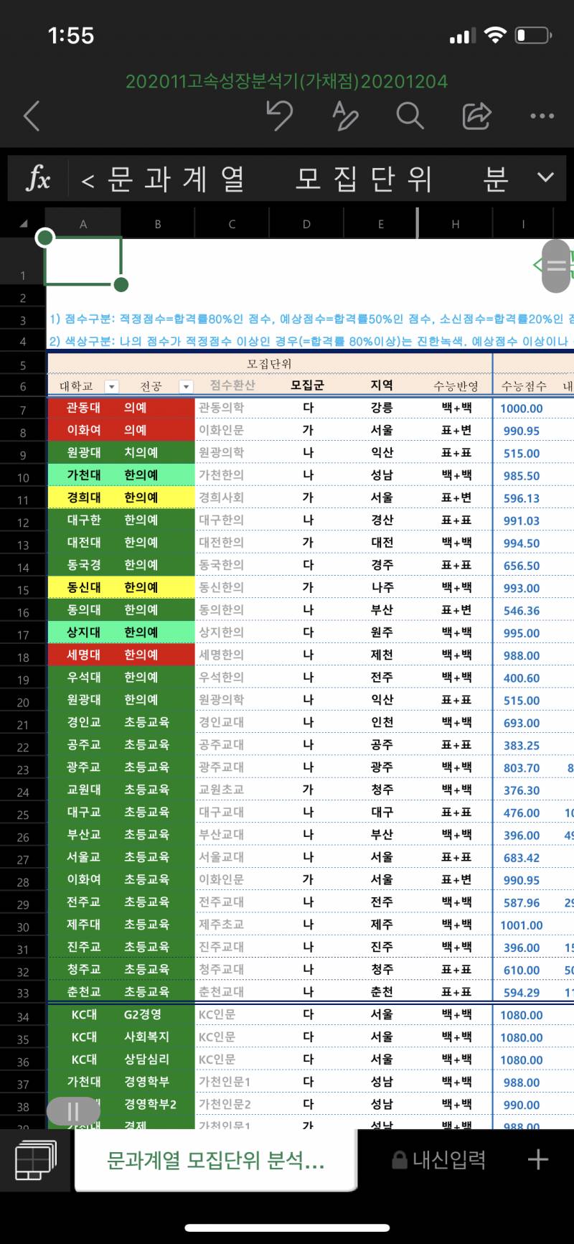This screenshot has height=1244, width=574.
Task: Select cell 동신한의
Action: click(232, 587)
